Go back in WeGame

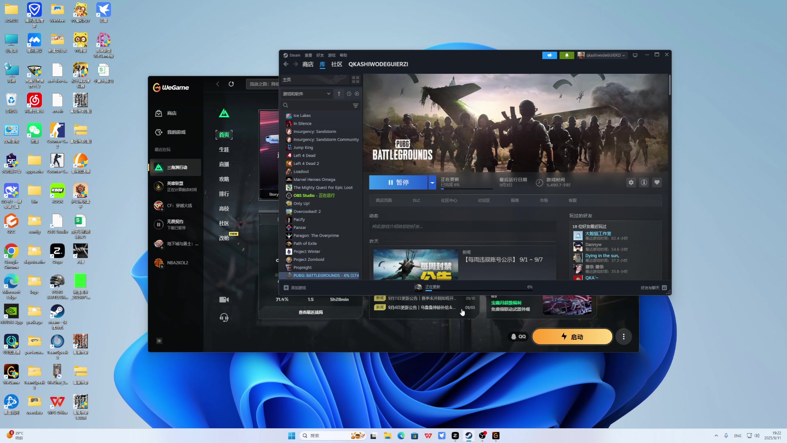[218, 84]
